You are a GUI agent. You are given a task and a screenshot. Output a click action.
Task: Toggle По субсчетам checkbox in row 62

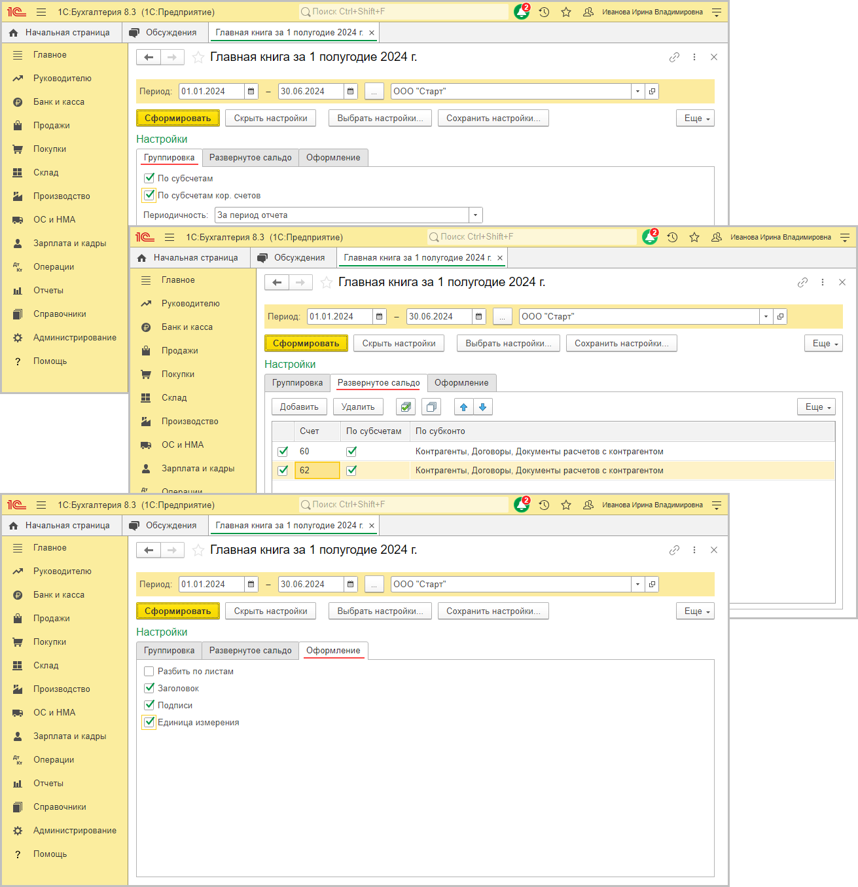coord(351,470)
